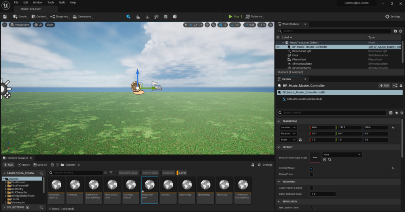This screenshot has width=405, height=212.
Task: Select the Foliage mode icon
Action: [147, 17]
